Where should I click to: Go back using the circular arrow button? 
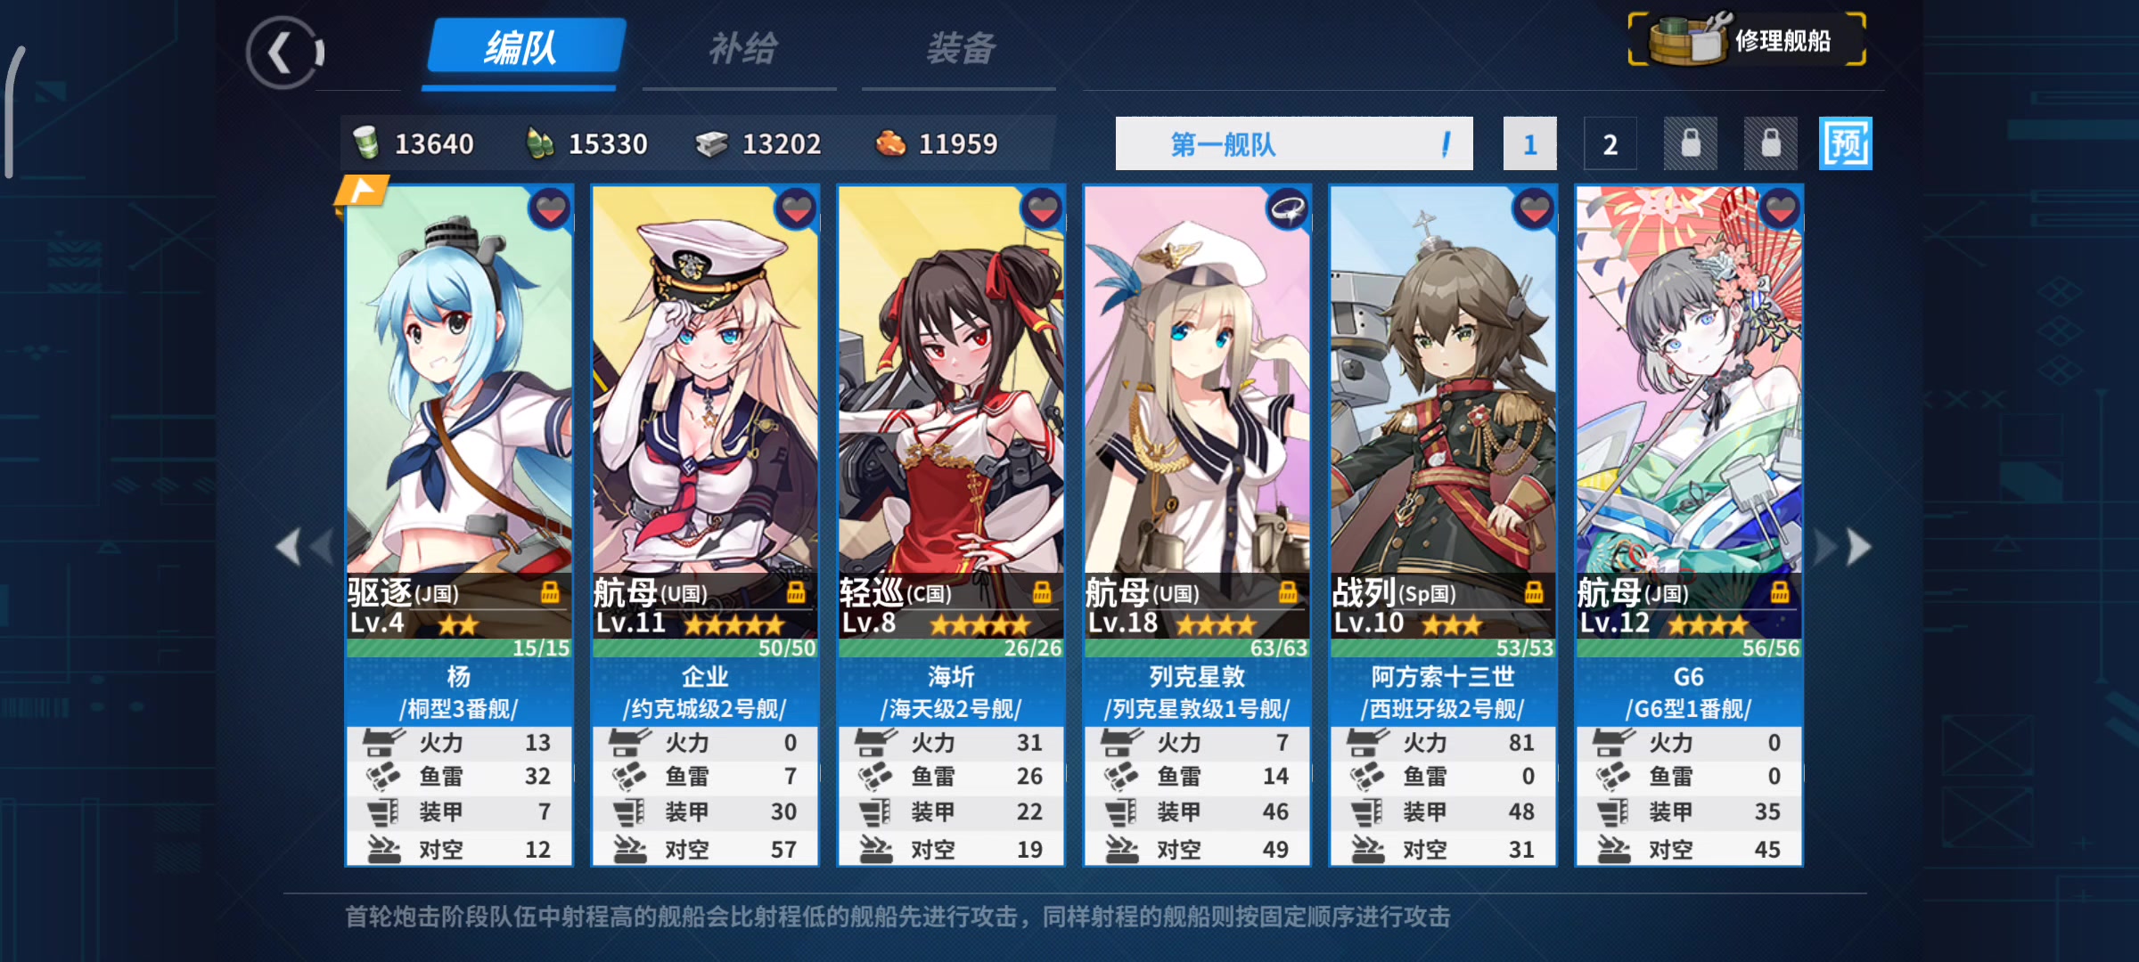(284, 53)
